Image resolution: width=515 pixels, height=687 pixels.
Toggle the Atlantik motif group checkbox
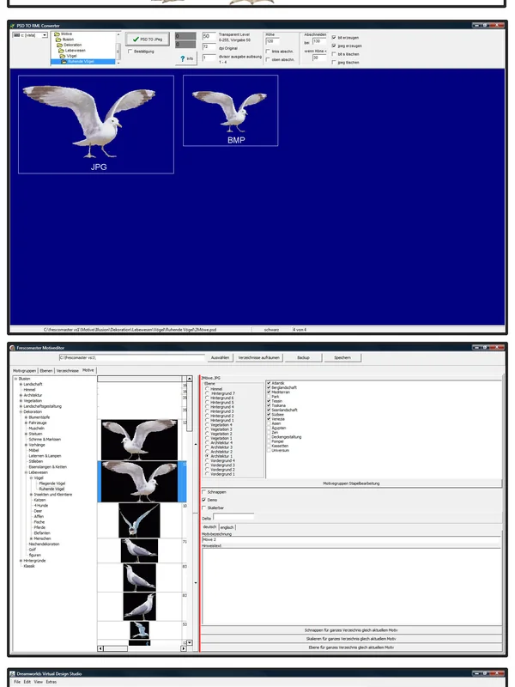click(x=269, y=383)
